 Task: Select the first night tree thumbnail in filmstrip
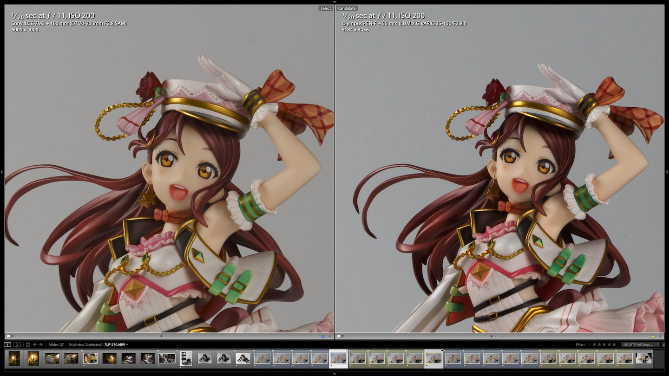pyautogui.click(x=14, y=358)
